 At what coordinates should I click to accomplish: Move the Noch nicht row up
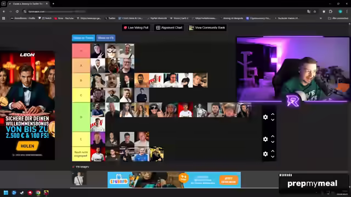273,151
